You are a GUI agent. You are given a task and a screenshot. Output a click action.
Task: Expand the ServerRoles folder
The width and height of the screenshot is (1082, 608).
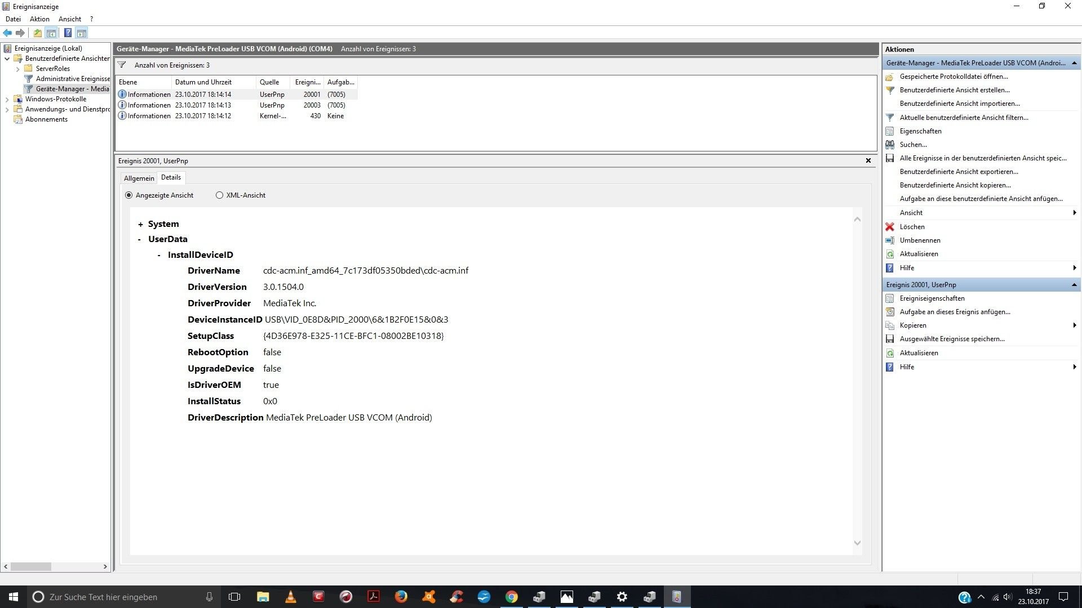point(17,69)
